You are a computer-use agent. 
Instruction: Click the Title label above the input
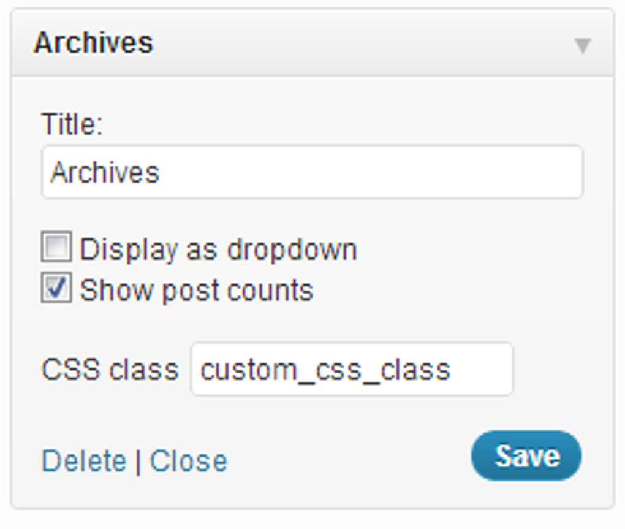68,123
